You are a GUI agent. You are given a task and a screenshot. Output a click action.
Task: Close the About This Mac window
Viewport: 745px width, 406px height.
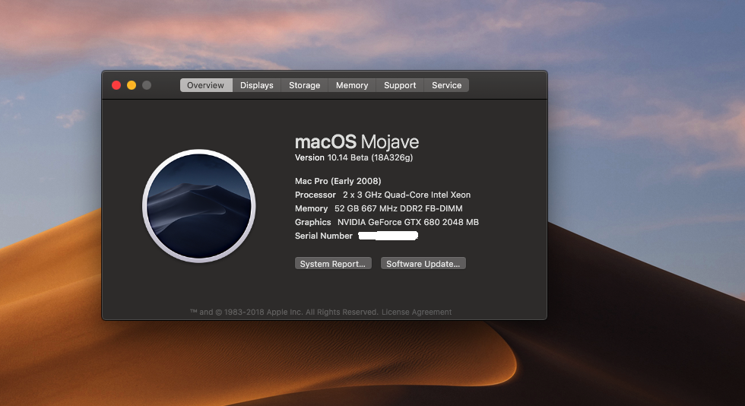coord(116,85)
